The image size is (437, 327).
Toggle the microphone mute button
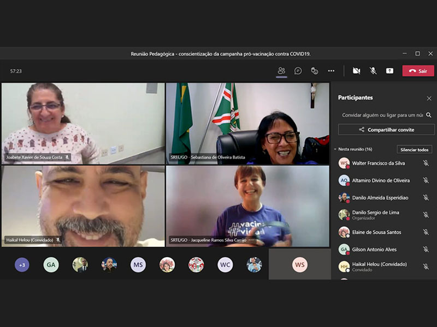pos(373,71)
